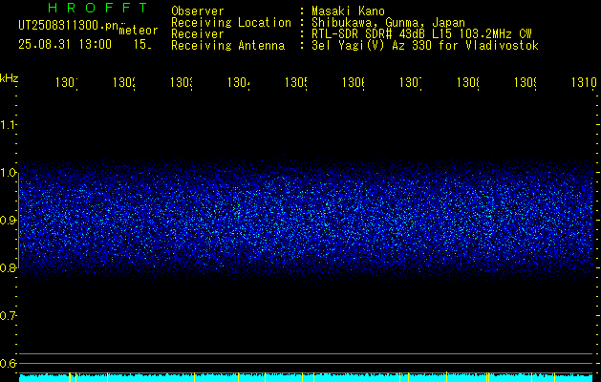Click the 'meteor' label under the file name

[x=139, y=31]
